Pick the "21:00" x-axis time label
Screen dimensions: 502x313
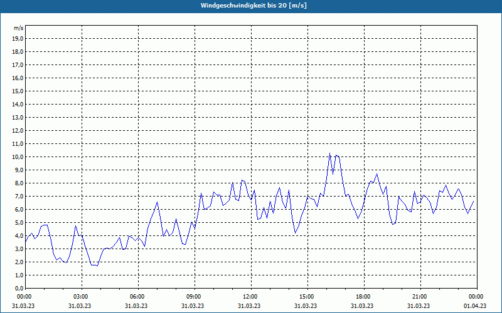click(420, 297)
